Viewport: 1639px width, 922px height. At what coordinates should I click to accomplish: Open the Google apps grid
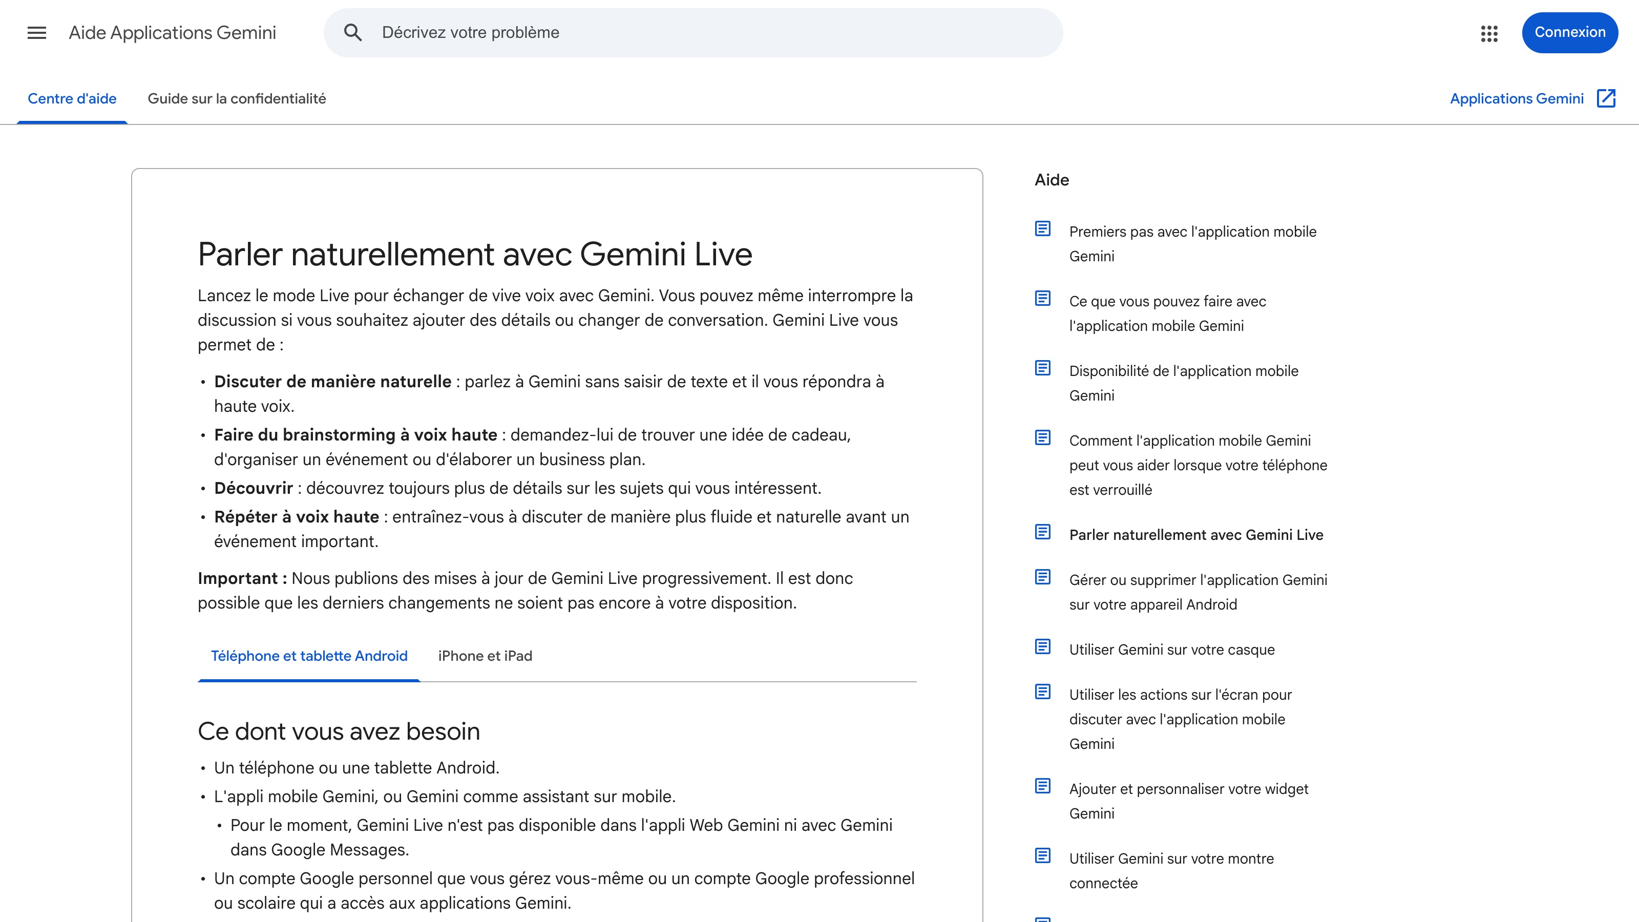point(1489,33)
